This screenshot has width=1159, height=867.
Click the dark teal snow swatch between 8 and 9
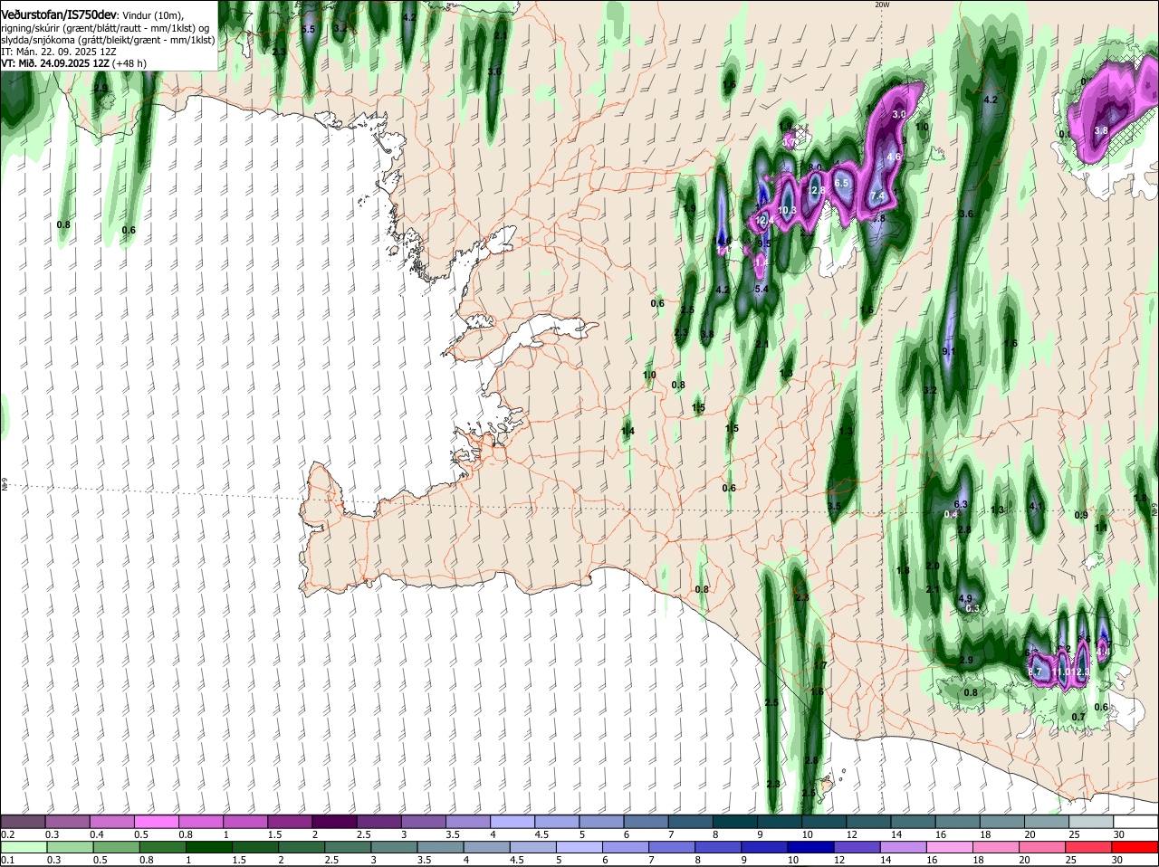click(x=733, y=821)
